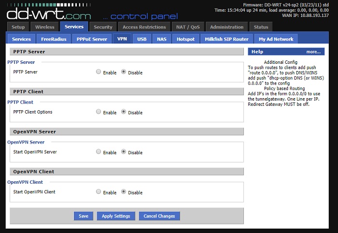Click the WAN IP 10.88.193.137 text
Screen dimensions: 338x233
306,15
